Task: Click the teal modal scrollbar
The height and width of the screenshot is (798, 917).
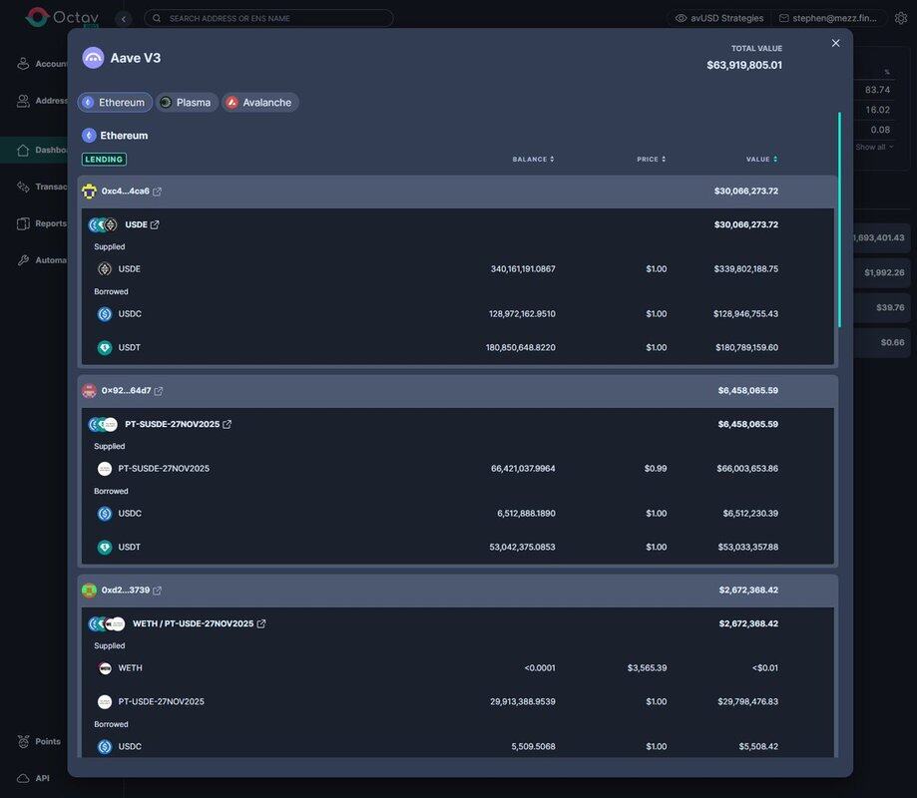Action: pyautogui.click(x=839, y=219)
